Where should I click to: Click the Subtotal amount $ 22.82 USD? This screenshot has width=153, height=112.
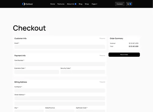[134, 43]
